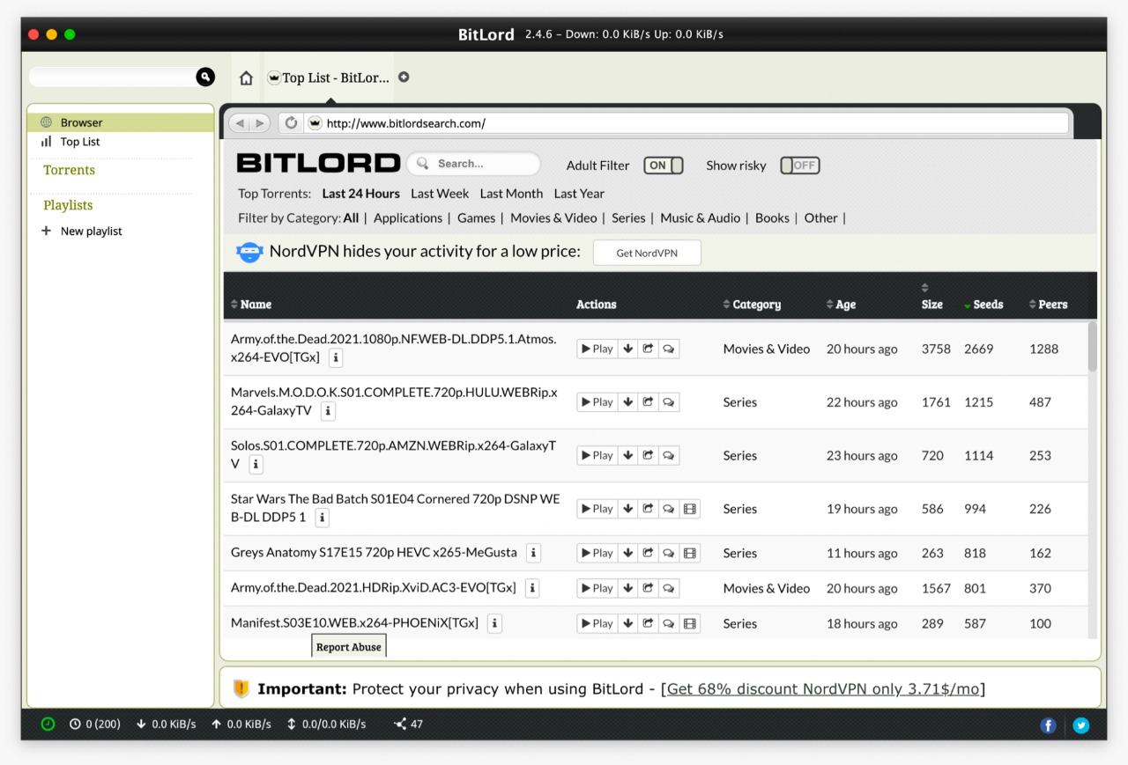The image size is (1128, 765).
Task: Focus the BitLord page Search field
Action: point(473,164)
